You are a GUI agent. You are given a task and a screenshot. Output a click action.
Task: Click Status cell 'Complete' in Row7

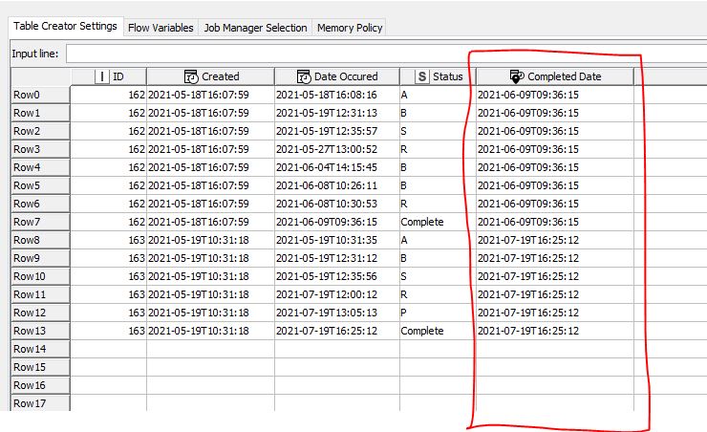coord(438,222)
